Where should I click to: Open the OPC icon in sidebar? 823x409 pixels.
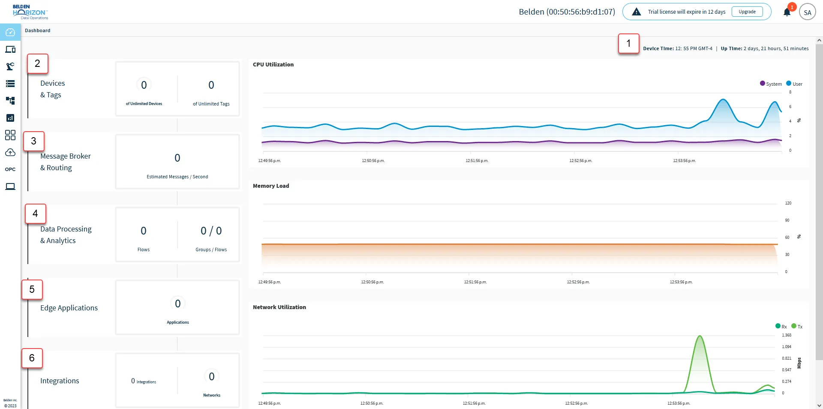[x=10, y=169]
